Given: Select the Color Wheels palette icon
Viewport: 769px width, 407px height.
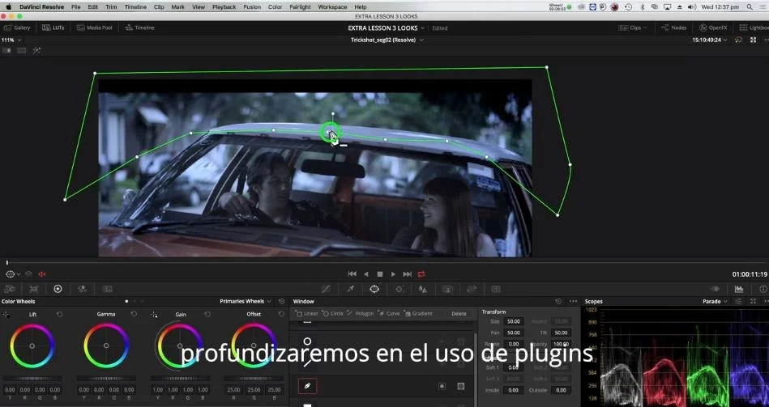Looking at the screenshot, I should coord(58,289).
